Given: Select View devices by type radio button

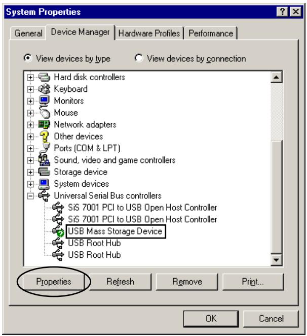Looking at the screenshot, I should tap(28, 58).
